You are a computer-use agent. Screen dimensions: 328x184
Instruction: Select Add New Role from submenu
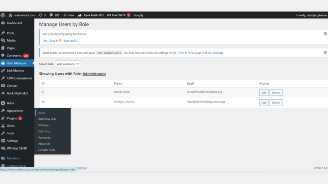tap(47, 119)
